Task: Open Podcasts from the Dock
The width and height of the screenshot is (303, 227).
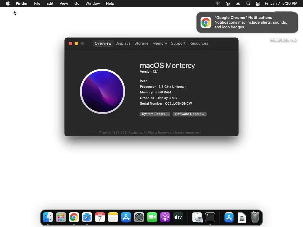Action: (165, 217)
